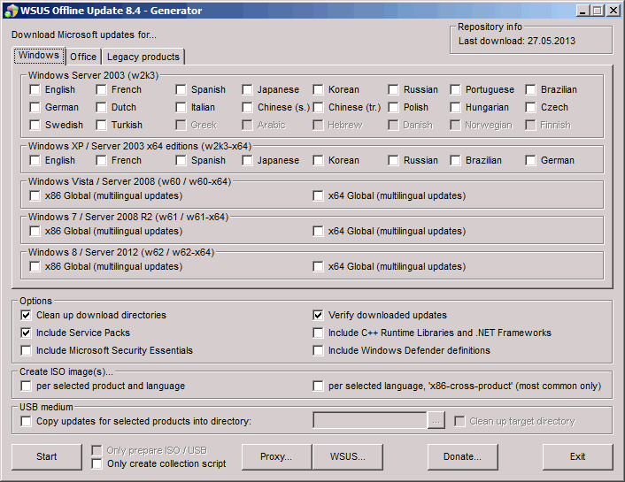Uncheck Include Service Packs
This screenshot has width=625, height=482.
pyautogui.click(x=27, y=333)
